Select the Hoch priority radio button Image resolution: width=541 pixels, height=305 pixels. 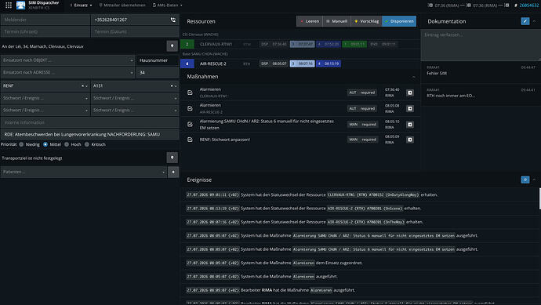click(67, 144)
